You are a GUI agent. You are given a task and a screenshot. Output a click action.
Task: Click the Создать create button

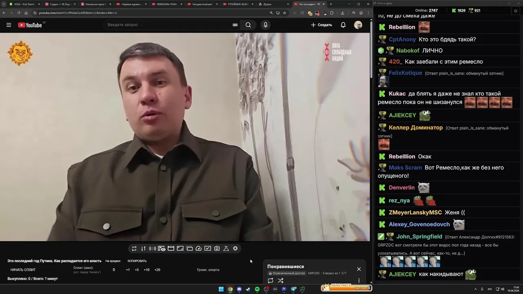[322, 25]
